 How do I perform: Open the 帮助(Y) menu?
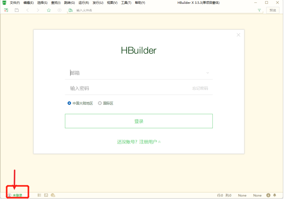(140, 3)
